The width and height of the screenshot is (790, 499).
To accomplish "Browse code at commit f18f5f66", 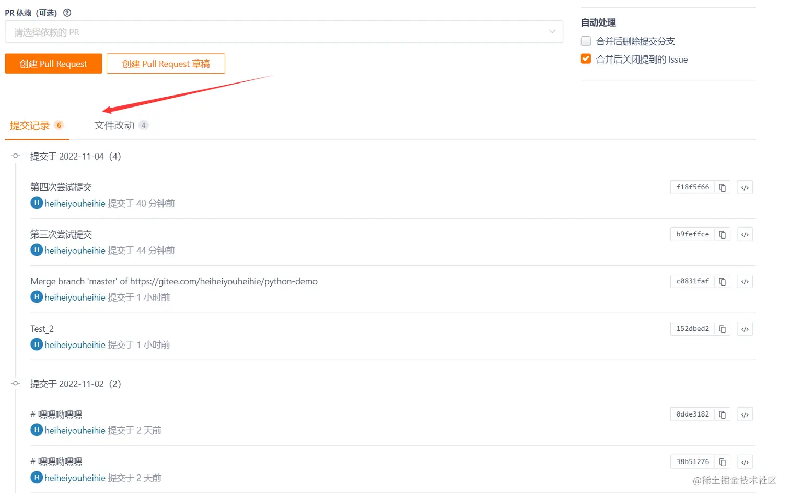I will coord(745,187).
